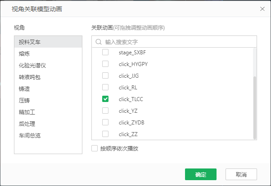Enable 按顺序依次播放 option

95,148
